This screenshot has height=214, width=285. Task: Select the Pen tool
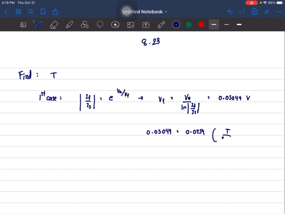(x=39, y=25)
